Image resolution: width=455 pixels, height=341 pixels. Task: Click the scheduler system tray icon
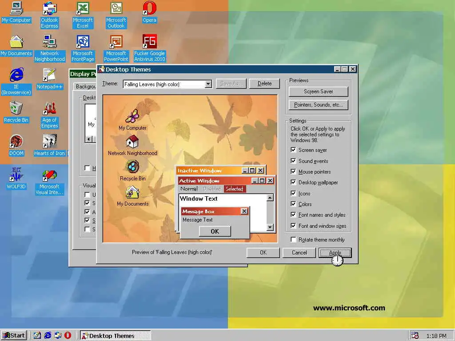click(x=415, y=336)
